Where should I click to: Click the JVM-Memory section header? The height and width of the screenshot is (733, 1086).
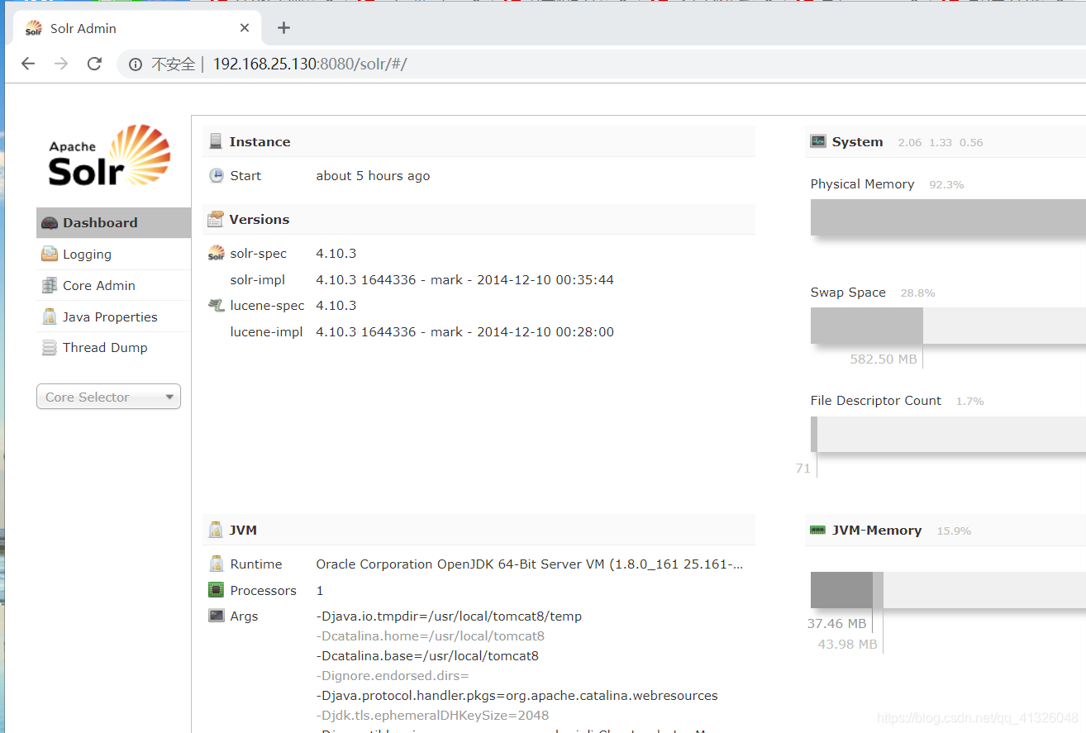coord(945,531)
